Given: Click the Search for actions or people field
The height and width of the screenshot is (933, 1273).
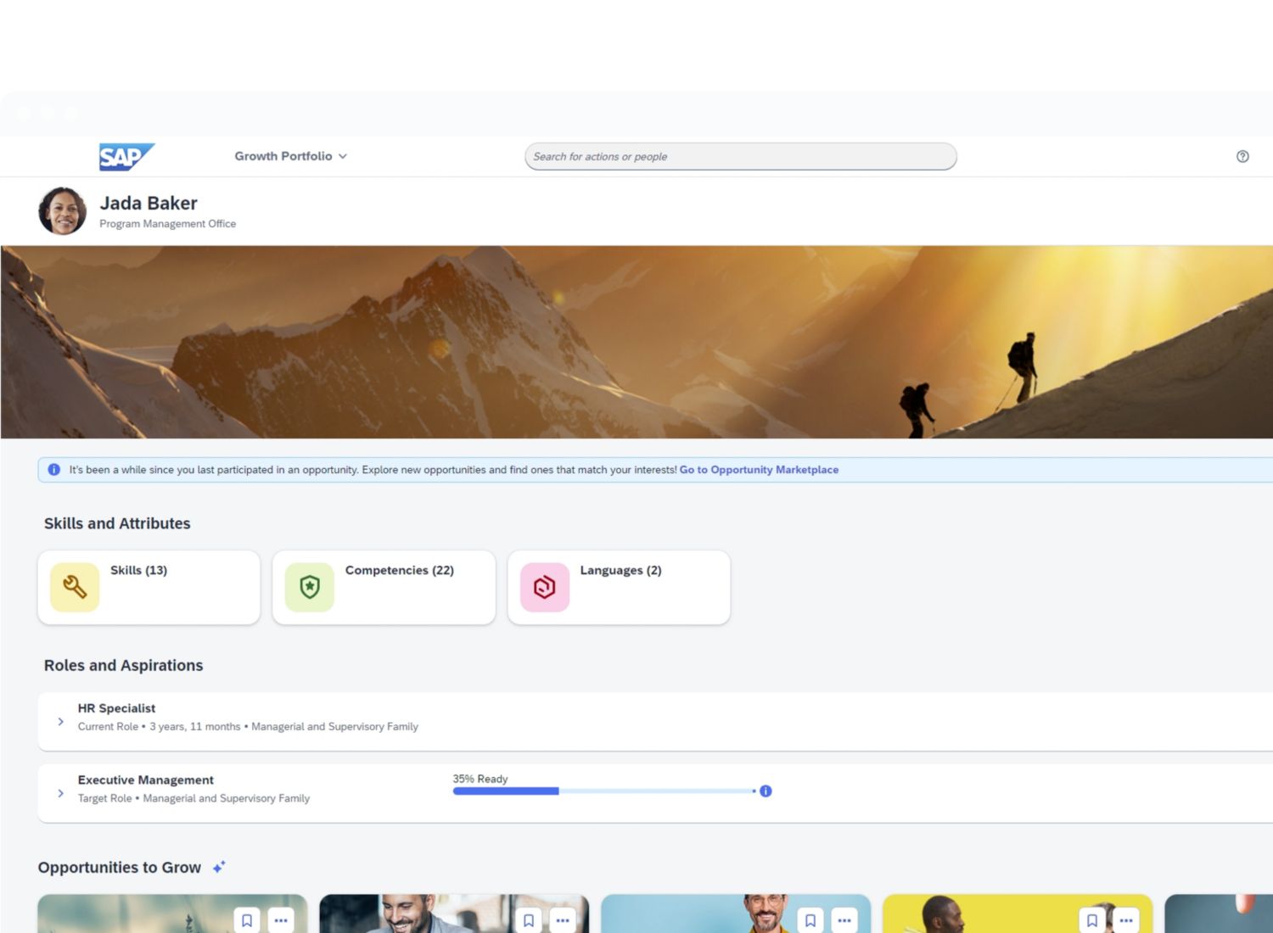Looking at the screenshot, I should tap(740, 157).
